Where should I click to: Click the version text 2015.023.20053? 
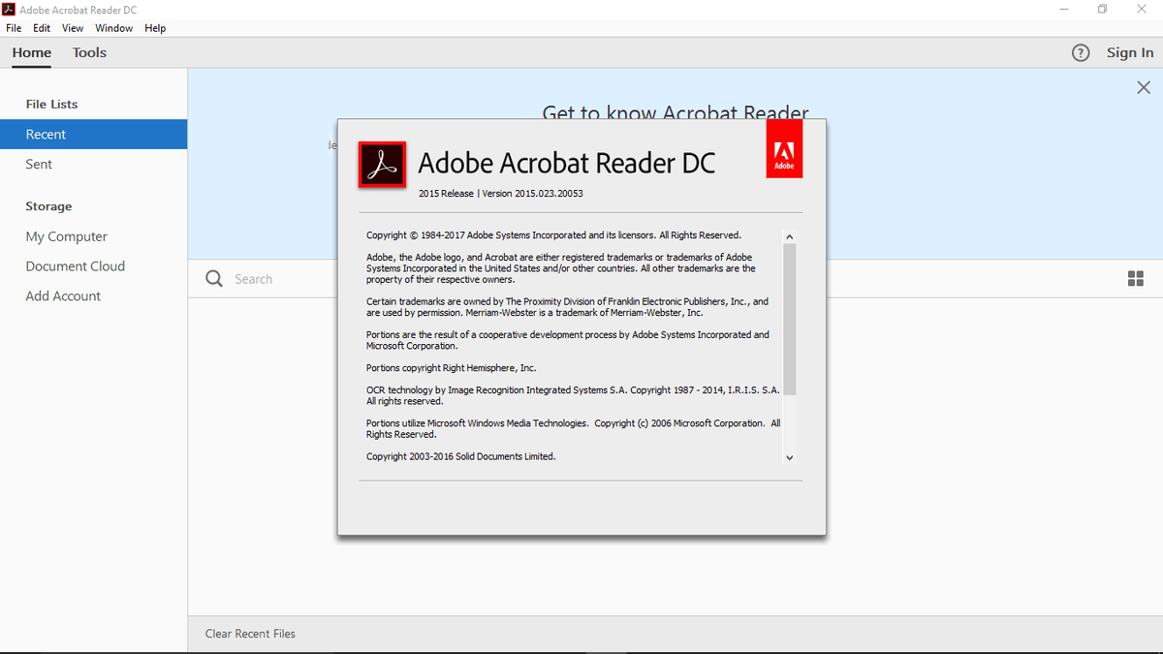tap(532, 194)
